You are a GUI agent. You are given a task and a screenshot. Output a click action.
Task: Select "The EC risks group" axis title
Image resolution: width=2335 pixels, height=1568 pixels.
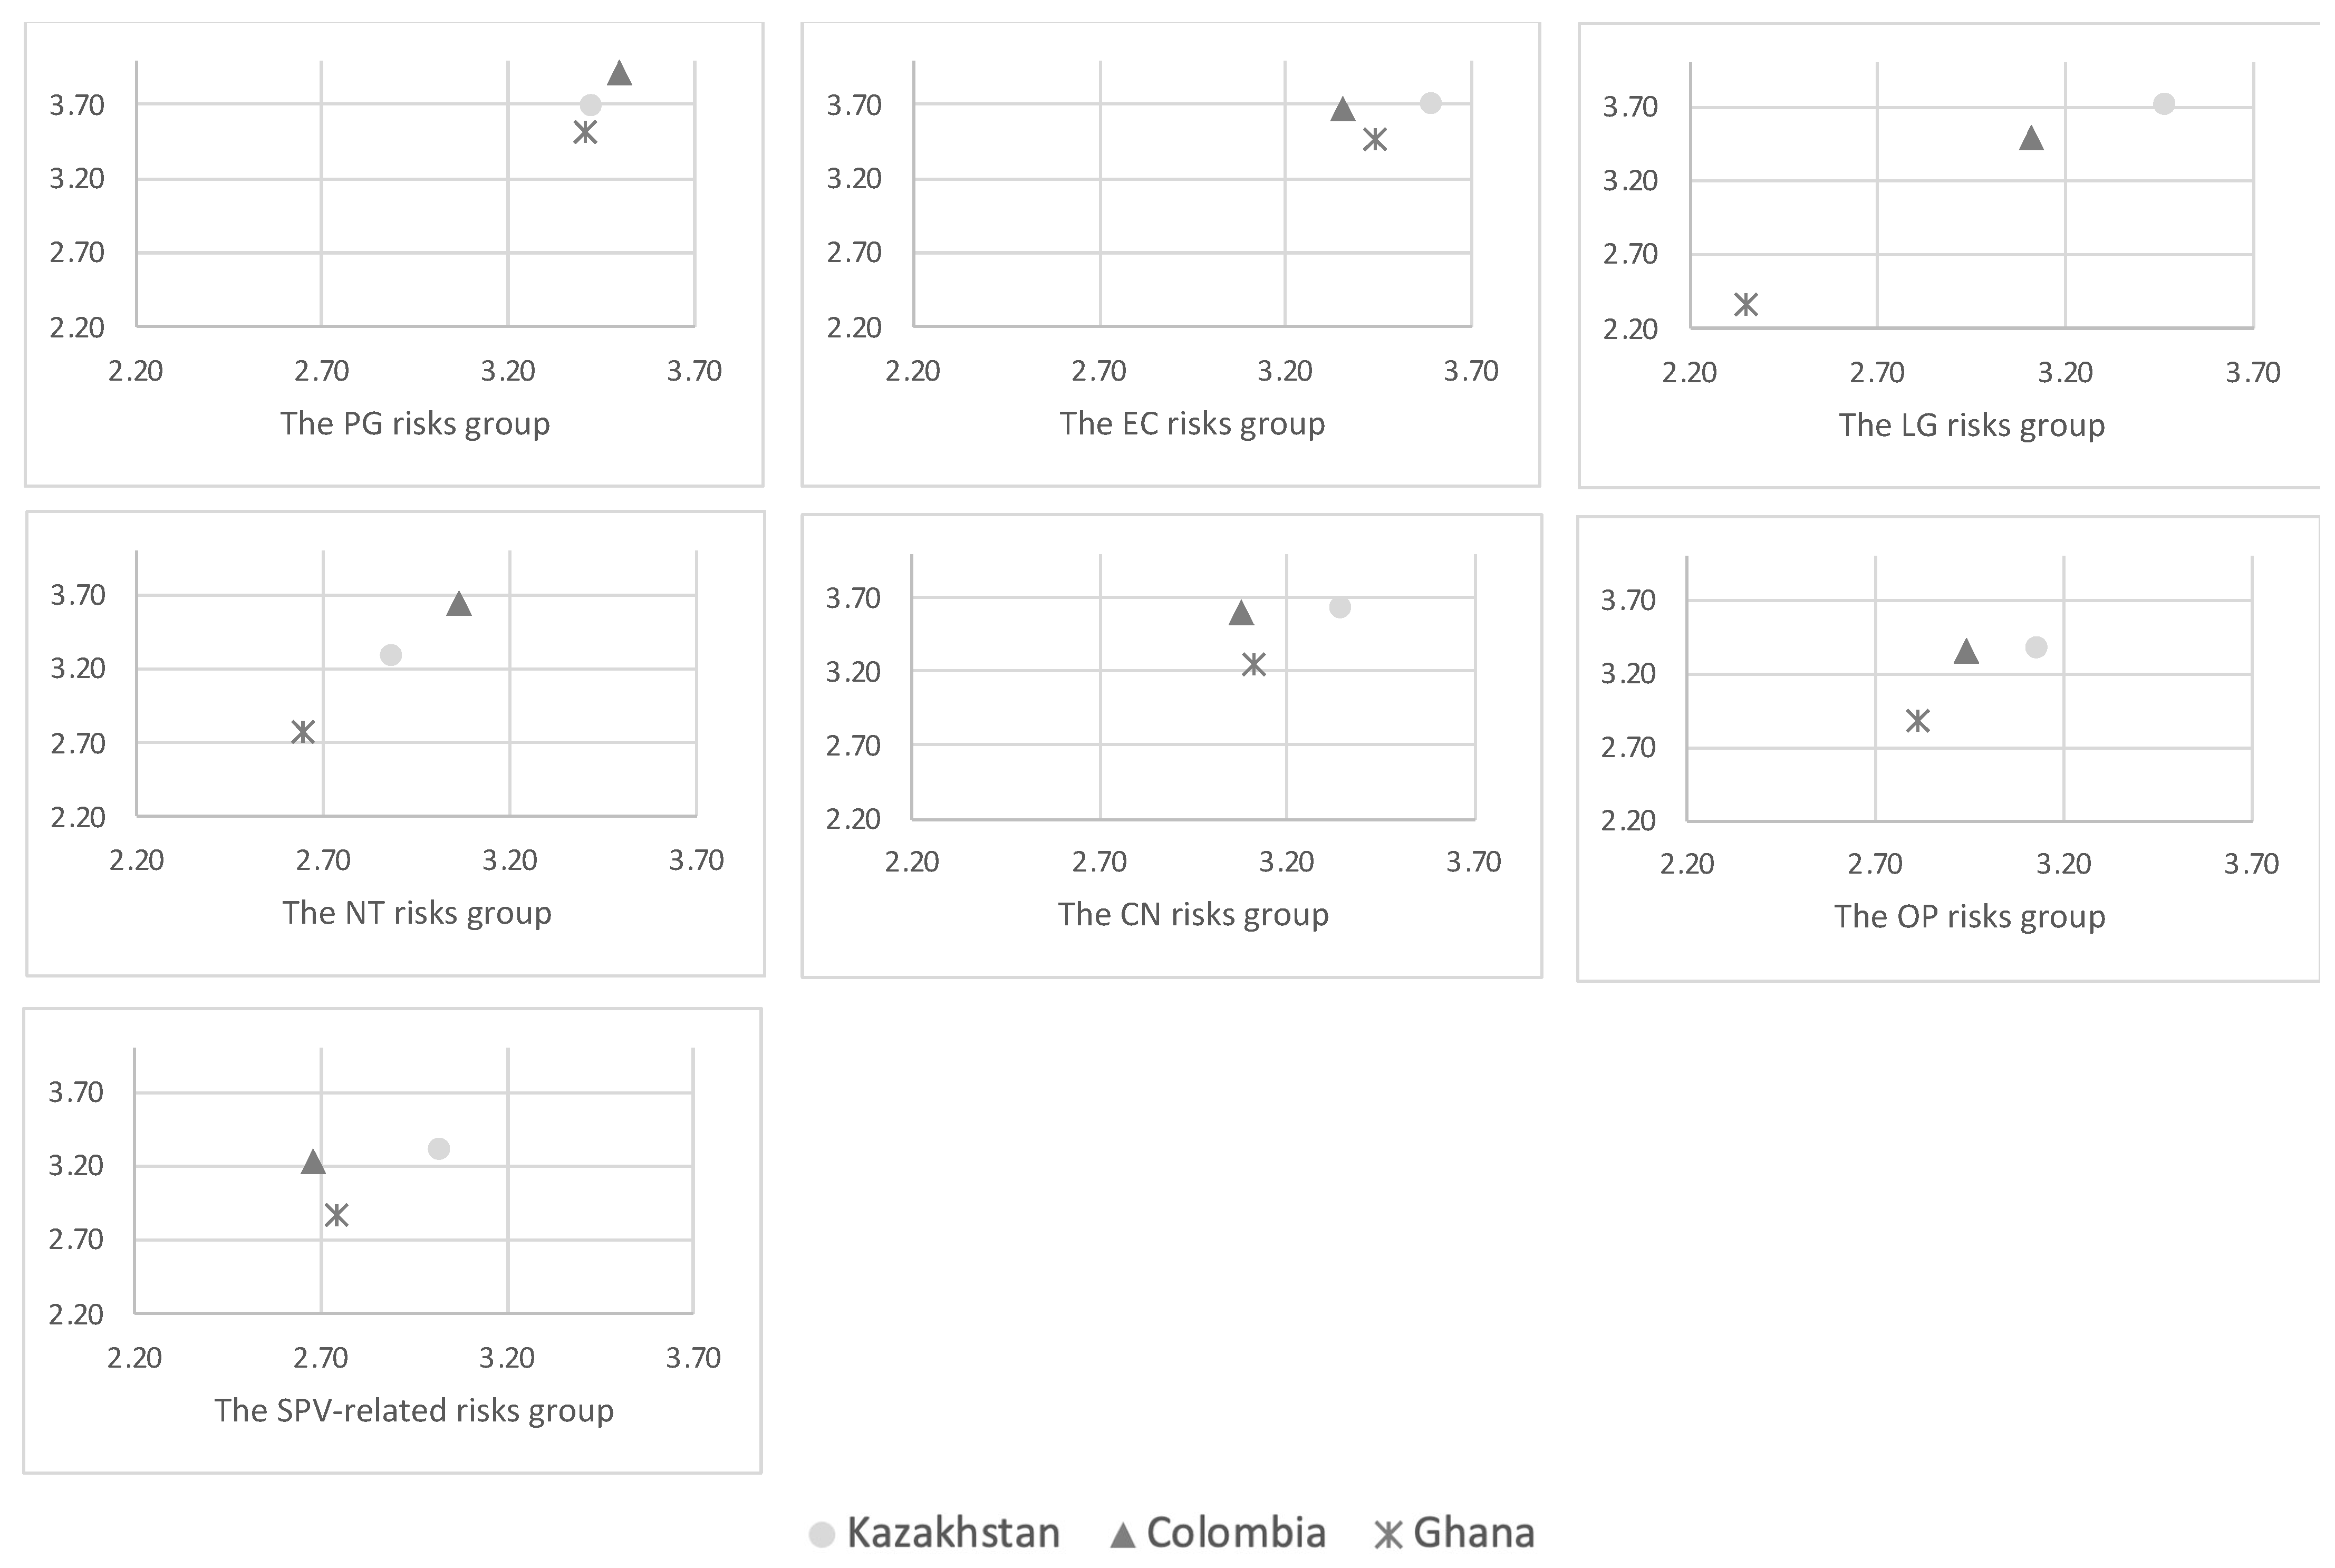[1192, 424]
